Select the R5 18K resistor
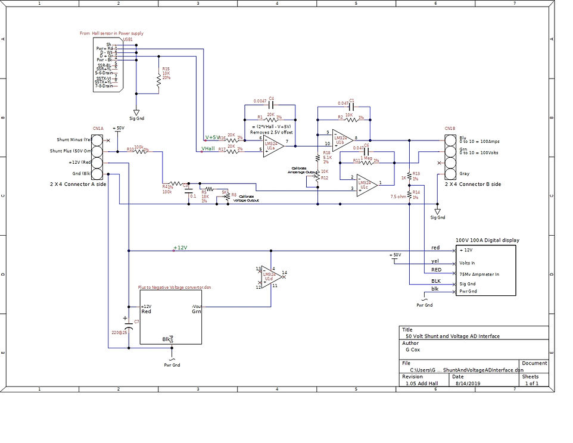This screenshot has height=443, width=573. [x=209, y=189]
